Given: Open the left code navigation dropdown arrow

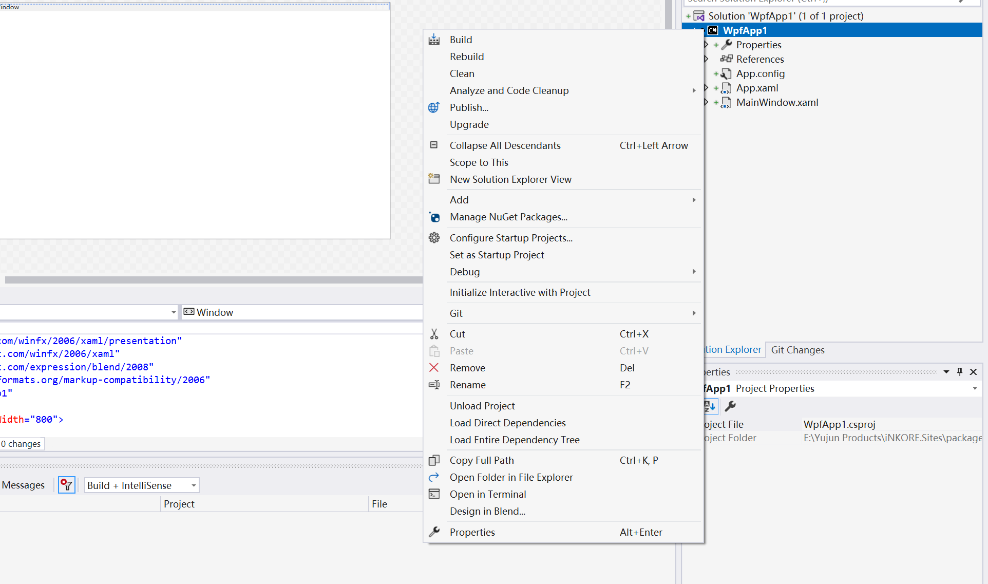Looking at the screenshot, I should click(174, 312).
